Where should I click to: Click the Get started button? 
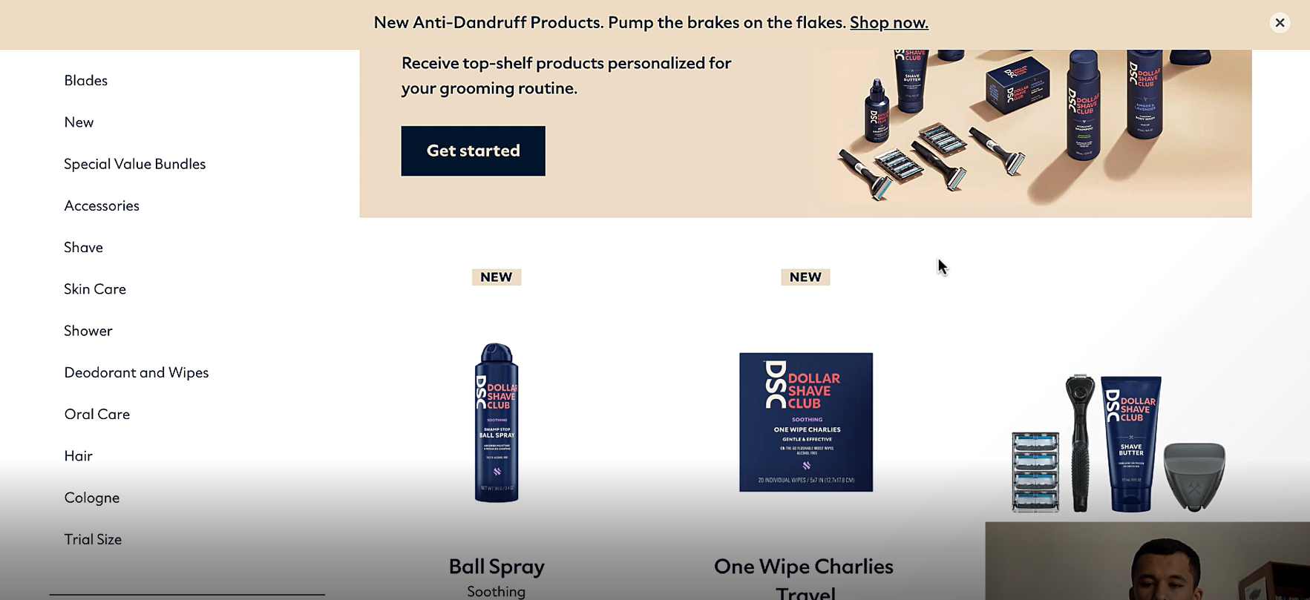pyautogui.click(x=473, y=151)
